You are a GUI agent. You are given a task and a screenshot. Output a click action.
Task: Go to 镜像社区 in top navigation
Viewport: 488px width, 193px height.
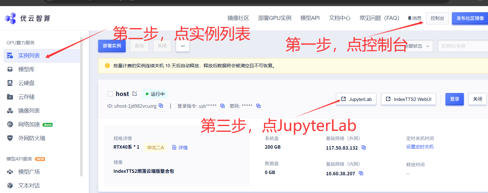(x=238, y=18)
